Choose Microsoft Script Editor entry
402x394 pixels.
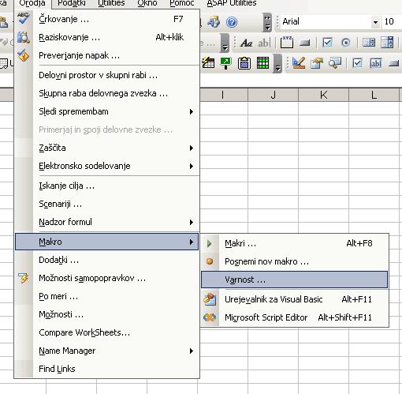(294, 317)
